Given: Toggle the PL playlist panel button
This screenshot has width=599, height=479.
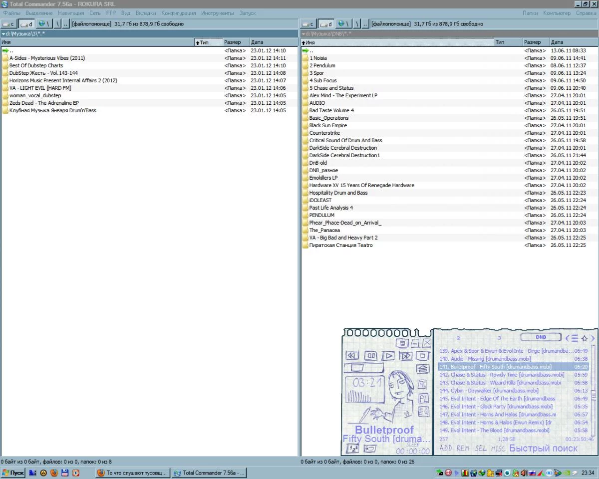Looking at the screenshot, I should click(x=423, y=398).
